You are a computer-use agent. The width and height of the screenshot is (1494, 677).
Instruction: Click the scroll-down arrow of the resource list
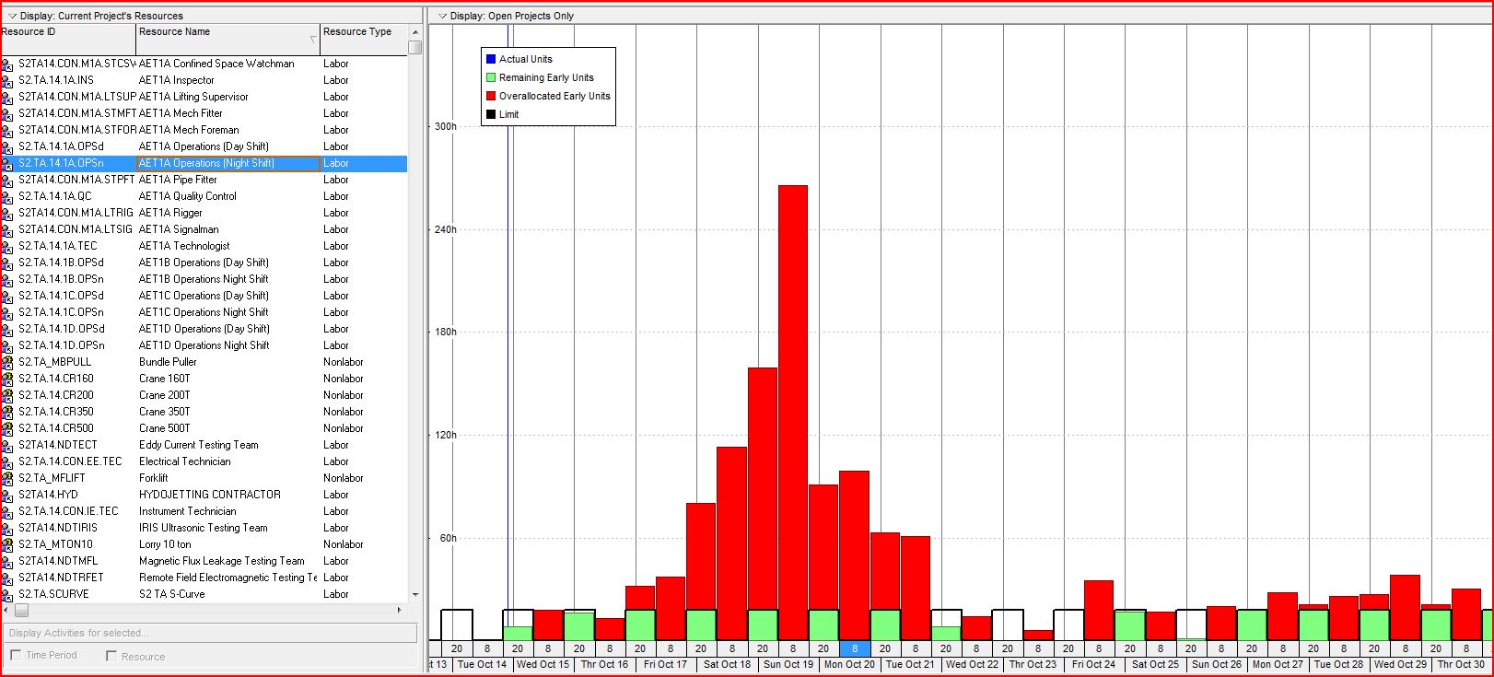pos(415,595)
